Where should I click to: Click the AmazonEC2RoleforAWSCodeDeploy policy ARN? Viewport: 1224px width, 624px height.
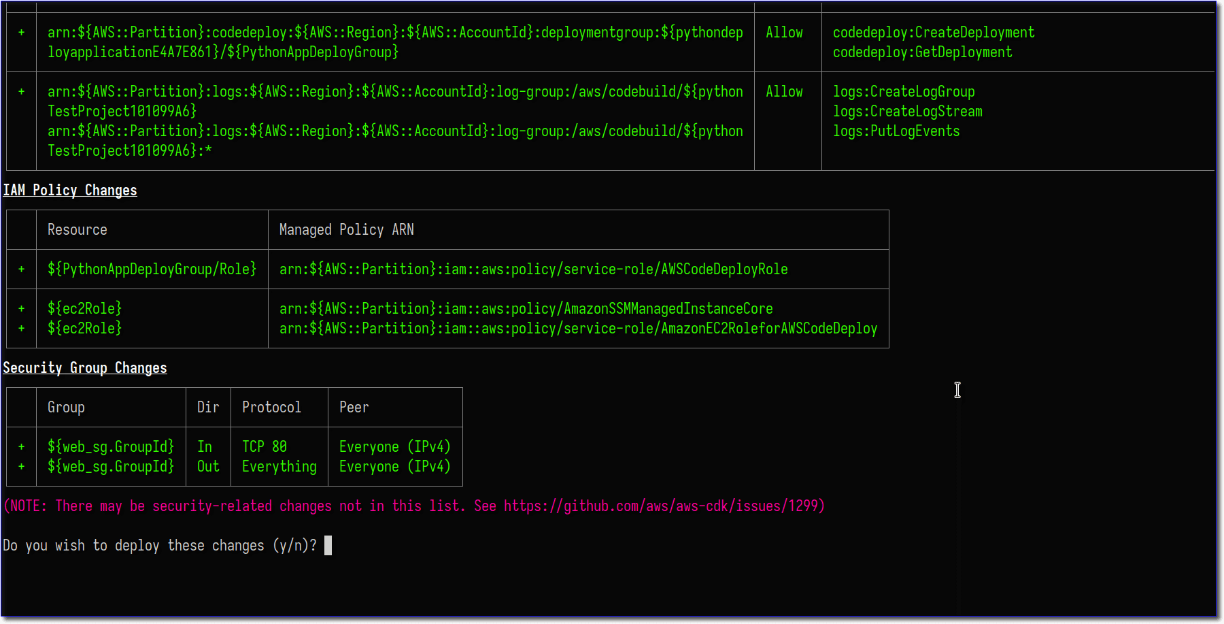[579, 329]
